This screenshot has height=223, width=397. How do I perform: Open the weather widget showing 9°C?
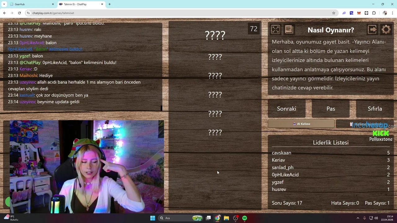(x=11, y=218)
